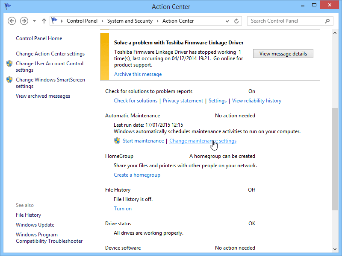Screen dimensions: 342x256
Task: Click the scrollbar up arrow
Action: pyautogui.click(x=335, y=33)
